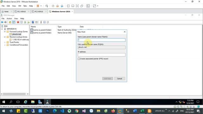
Task: Collapse the SERVER2K16 tree node
Action: 2,29
